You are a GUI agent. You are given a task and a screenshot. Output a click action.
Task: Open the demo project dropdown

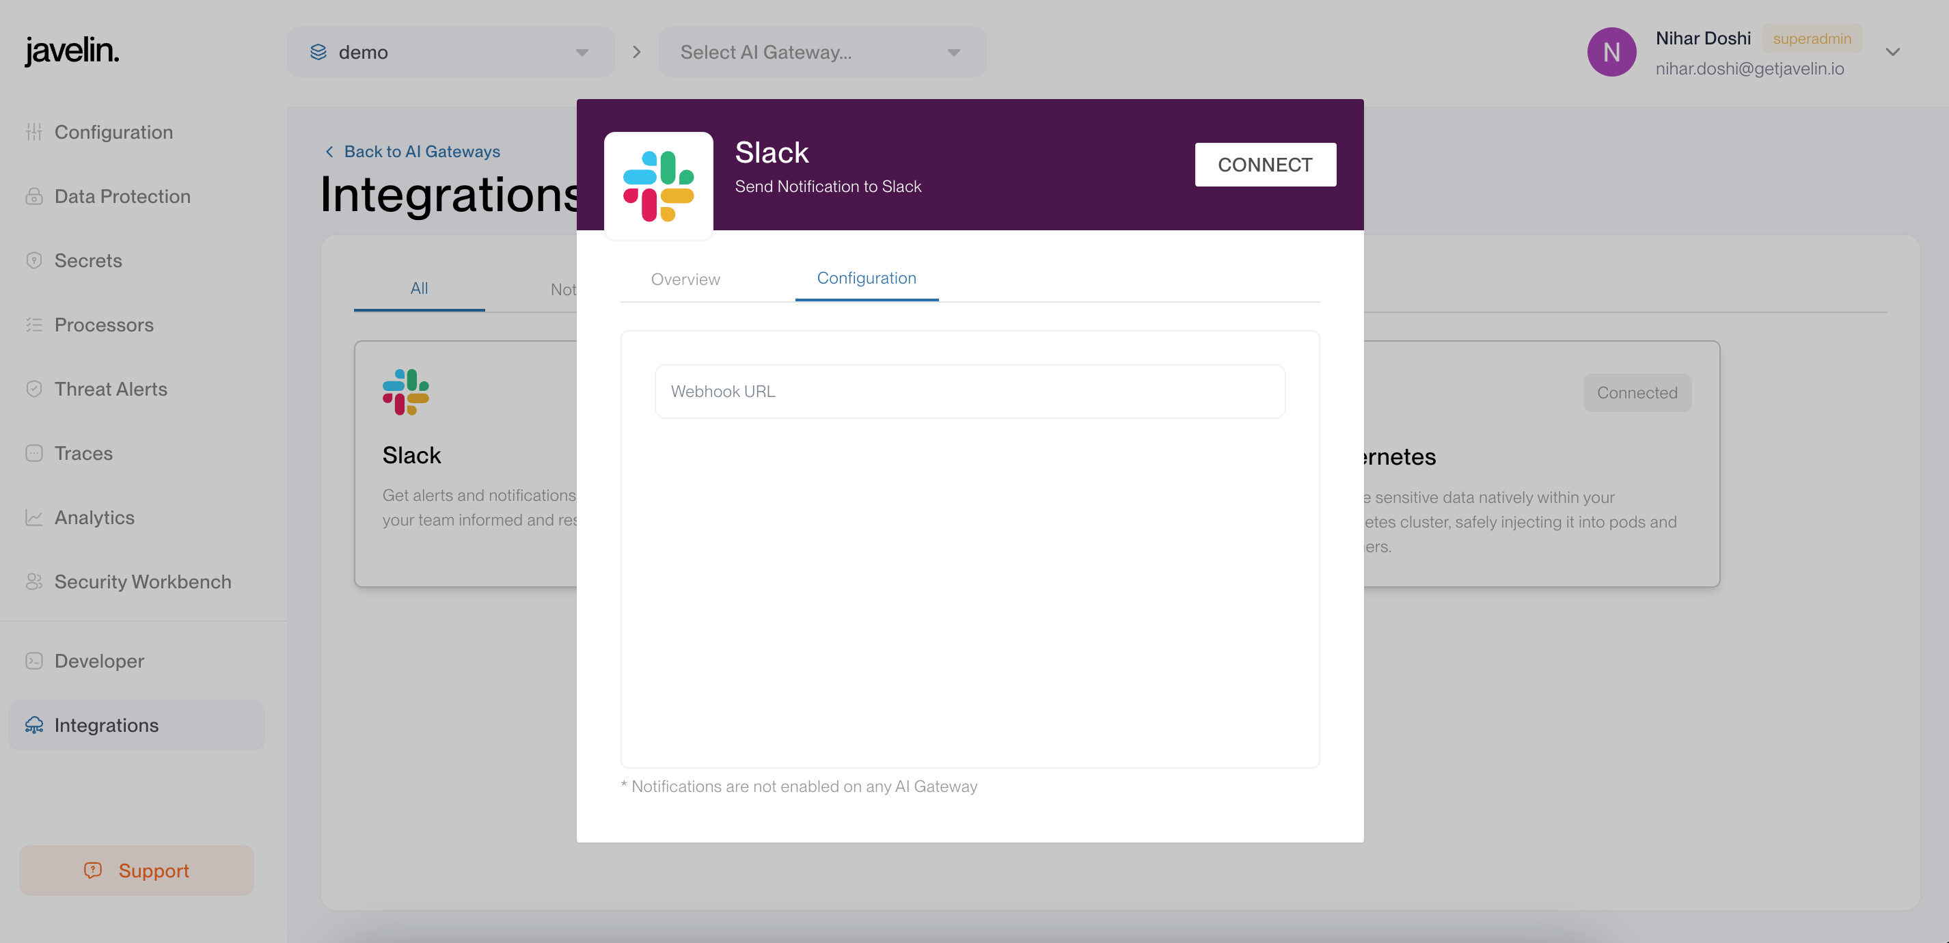click(x=450, y=51)
